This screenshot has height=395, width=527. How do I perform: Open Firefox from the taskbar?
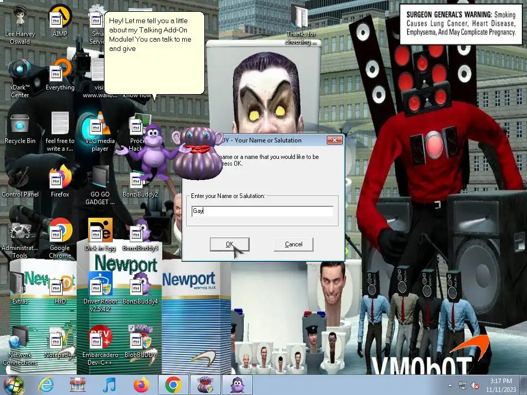[x=141, y=385]
